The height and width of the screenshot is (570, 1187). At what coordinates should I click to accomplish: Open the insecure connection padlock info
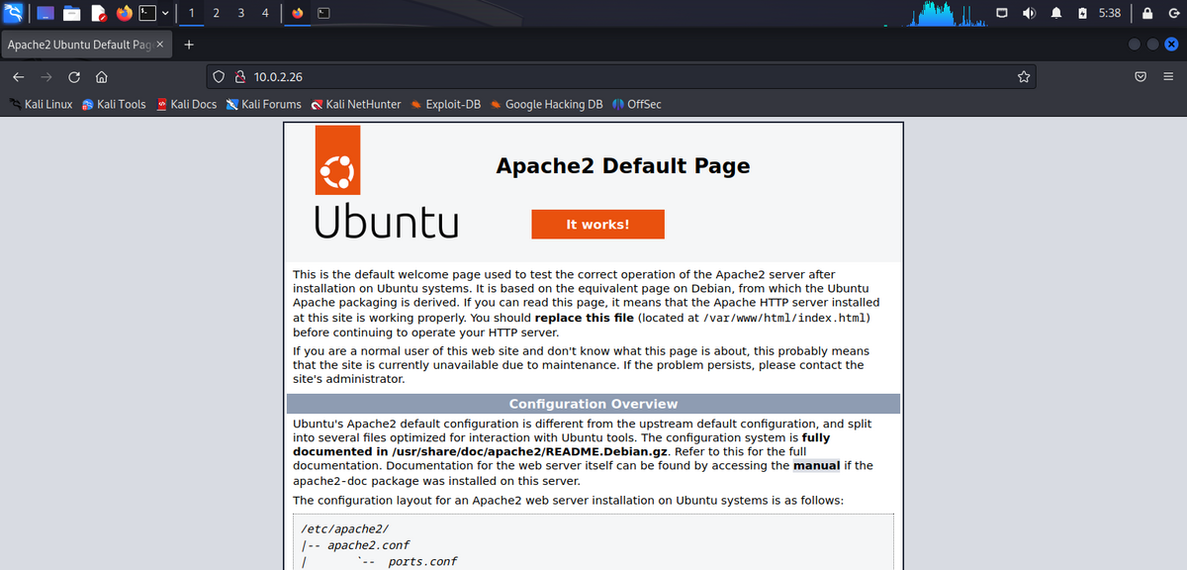(239, 76)
